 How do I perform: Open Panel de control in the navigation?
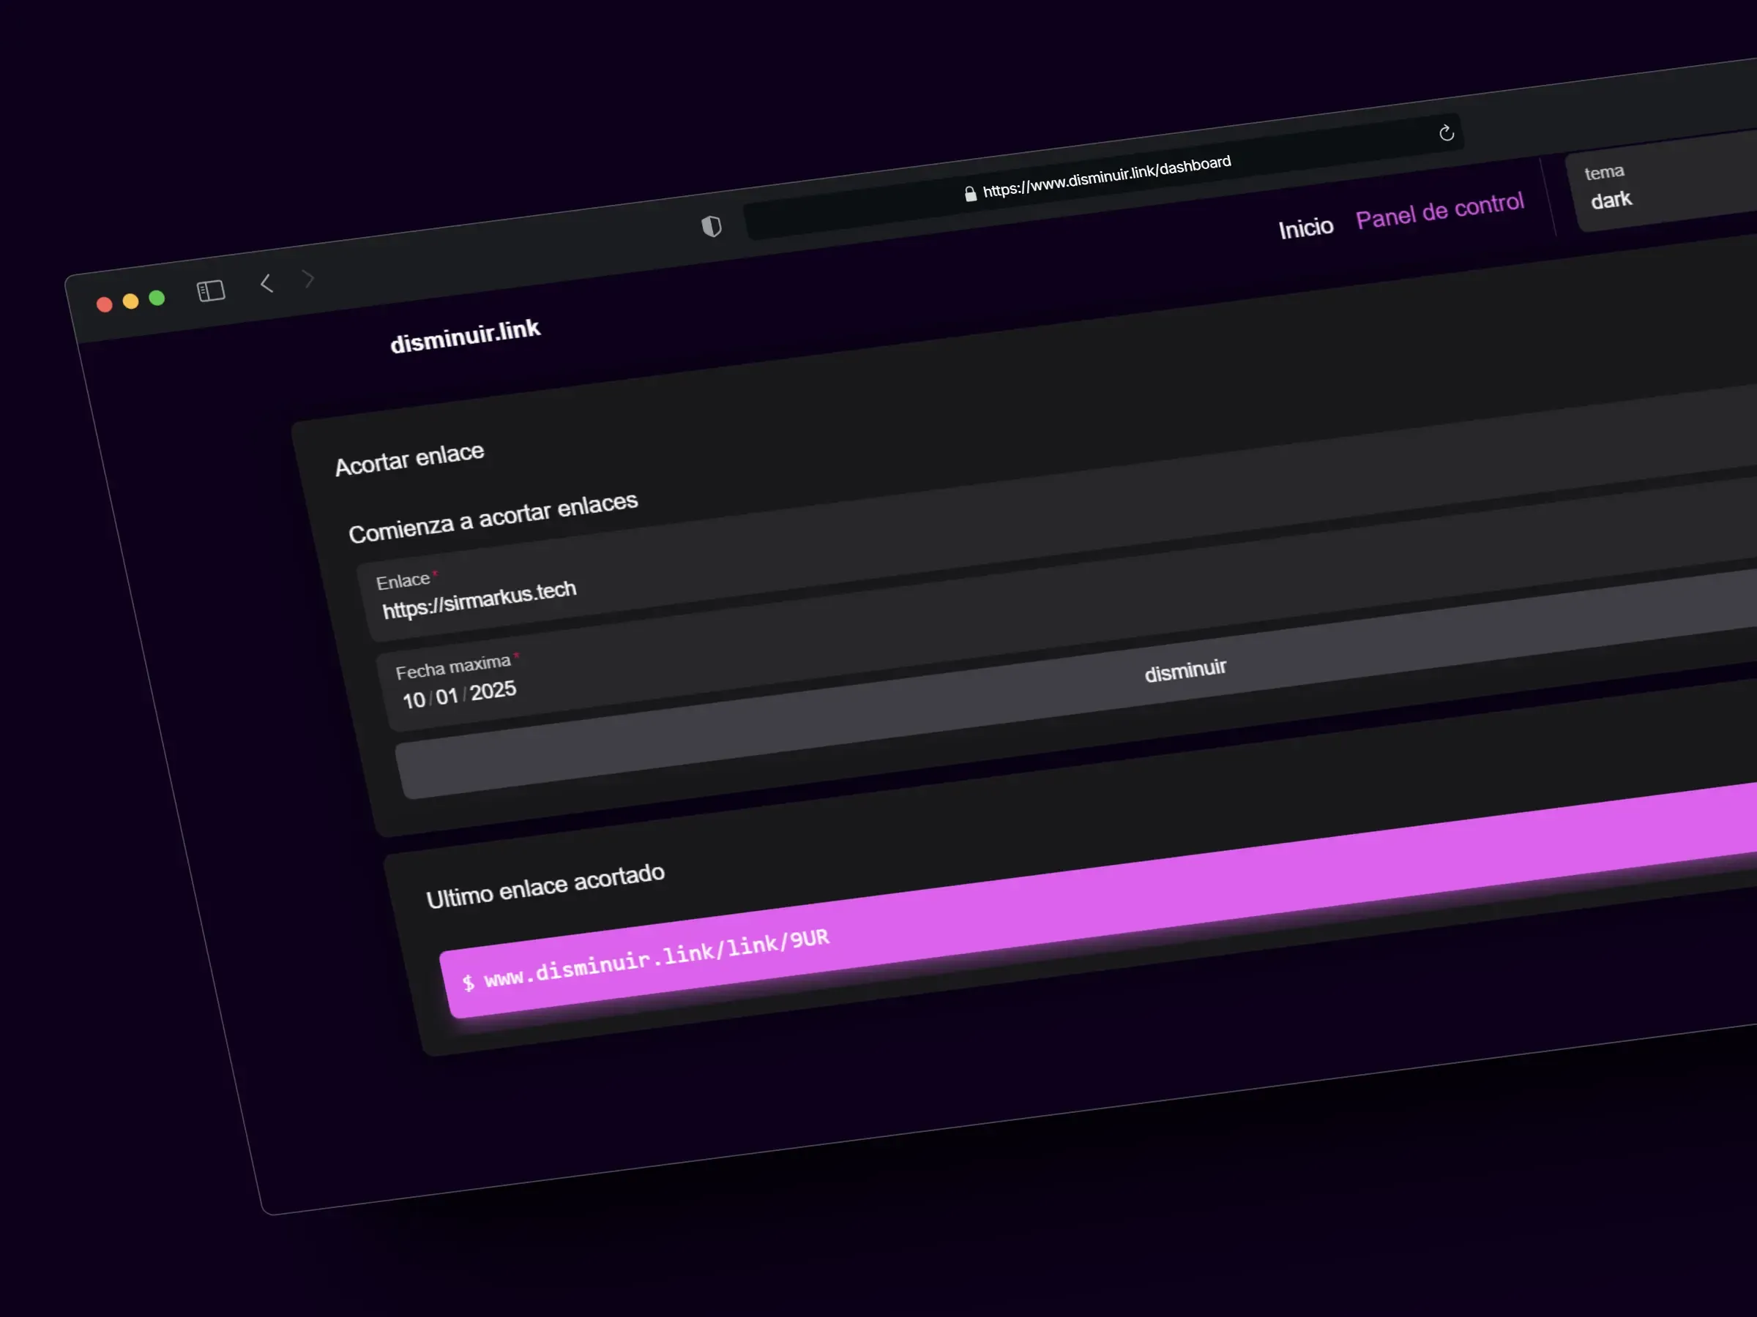pyautogui.click(x=1440, y=209)
